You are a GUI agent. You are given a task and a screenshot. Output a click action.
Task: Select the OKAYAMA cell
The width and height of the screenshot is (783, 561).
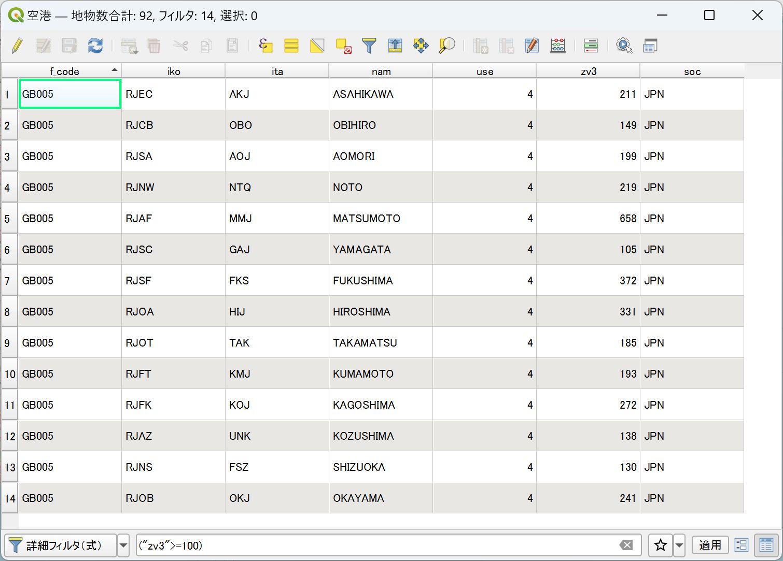point(381,498)
